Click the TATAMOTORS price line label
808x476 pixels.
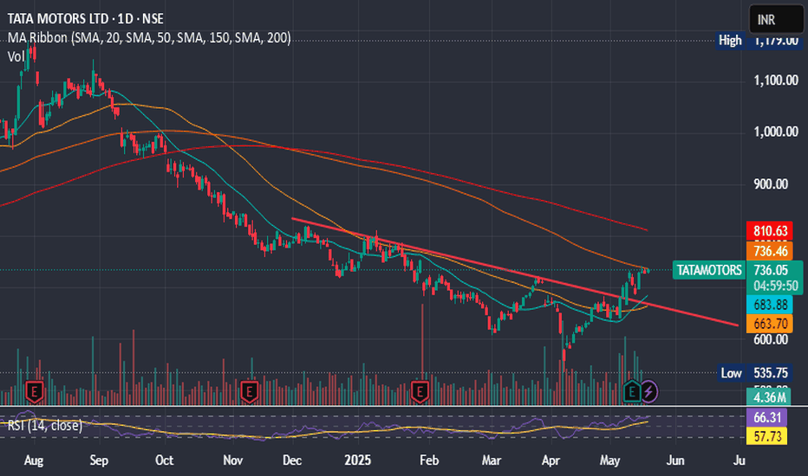(x=709, y=270)
